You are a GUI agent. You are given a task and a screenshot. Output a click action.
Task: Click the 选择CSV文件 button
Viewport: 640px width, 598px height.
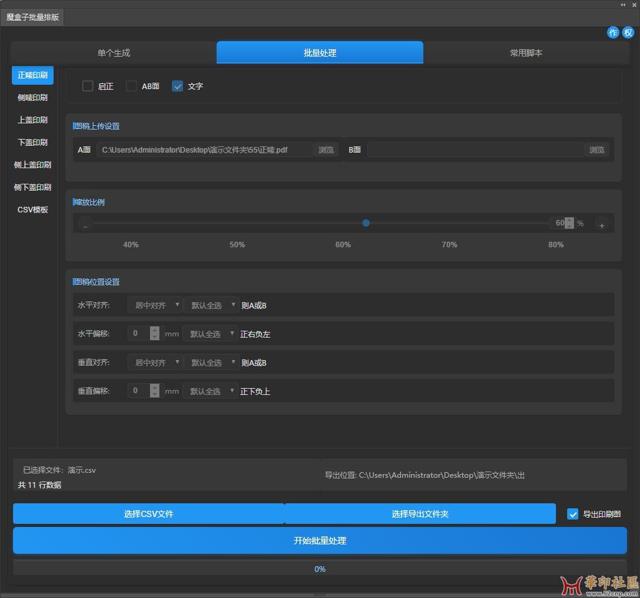click(149, 514)
